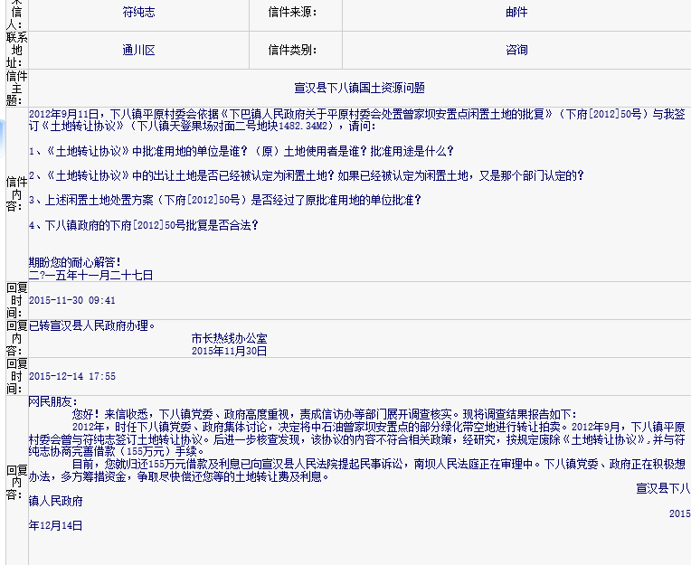This screenshot has width=691, height=565.
Task: Click the reply paragraph starting 2012年,时任下八镇党委
Action: tap(357, 439)
